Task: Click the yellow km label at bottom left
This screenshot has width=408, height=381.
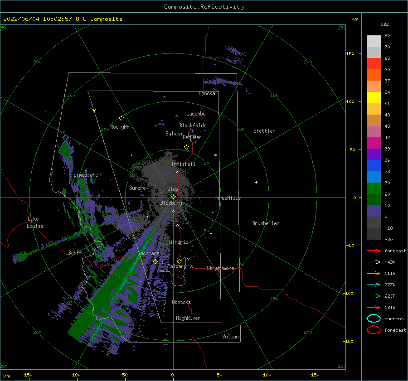Action: (x=6, y=376)
